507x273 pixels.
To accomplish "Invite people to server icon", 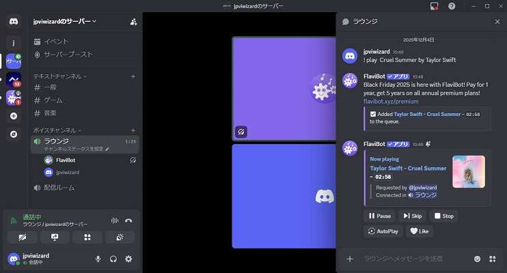I will click(x=133, y=22).
